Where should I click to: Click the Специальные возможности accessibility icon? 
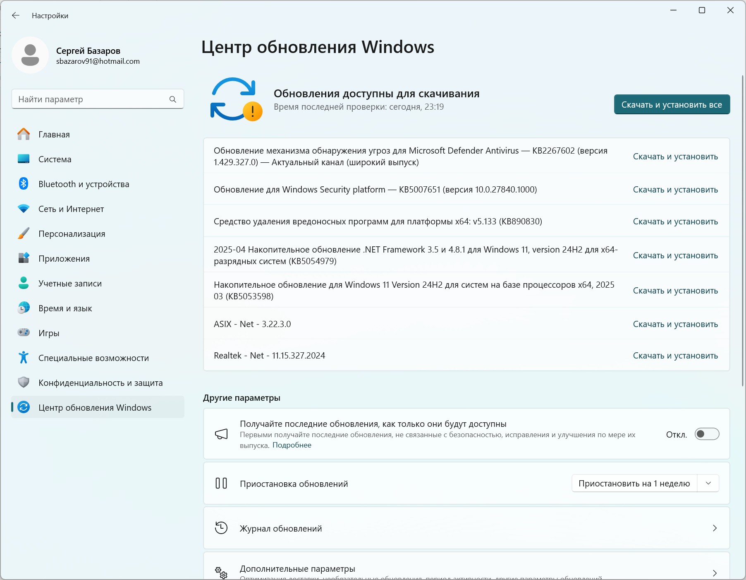(24, 358)
